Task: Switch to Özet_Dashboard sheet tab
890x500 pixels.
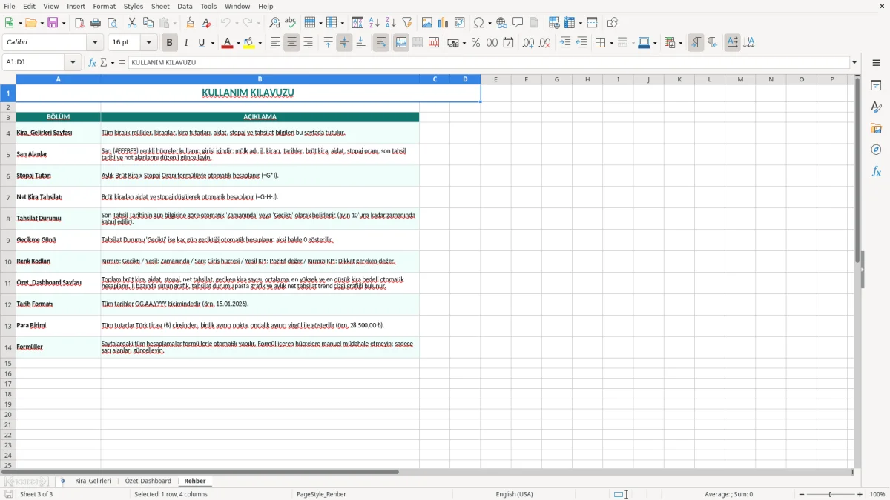Action: click(x=148, y=481)
